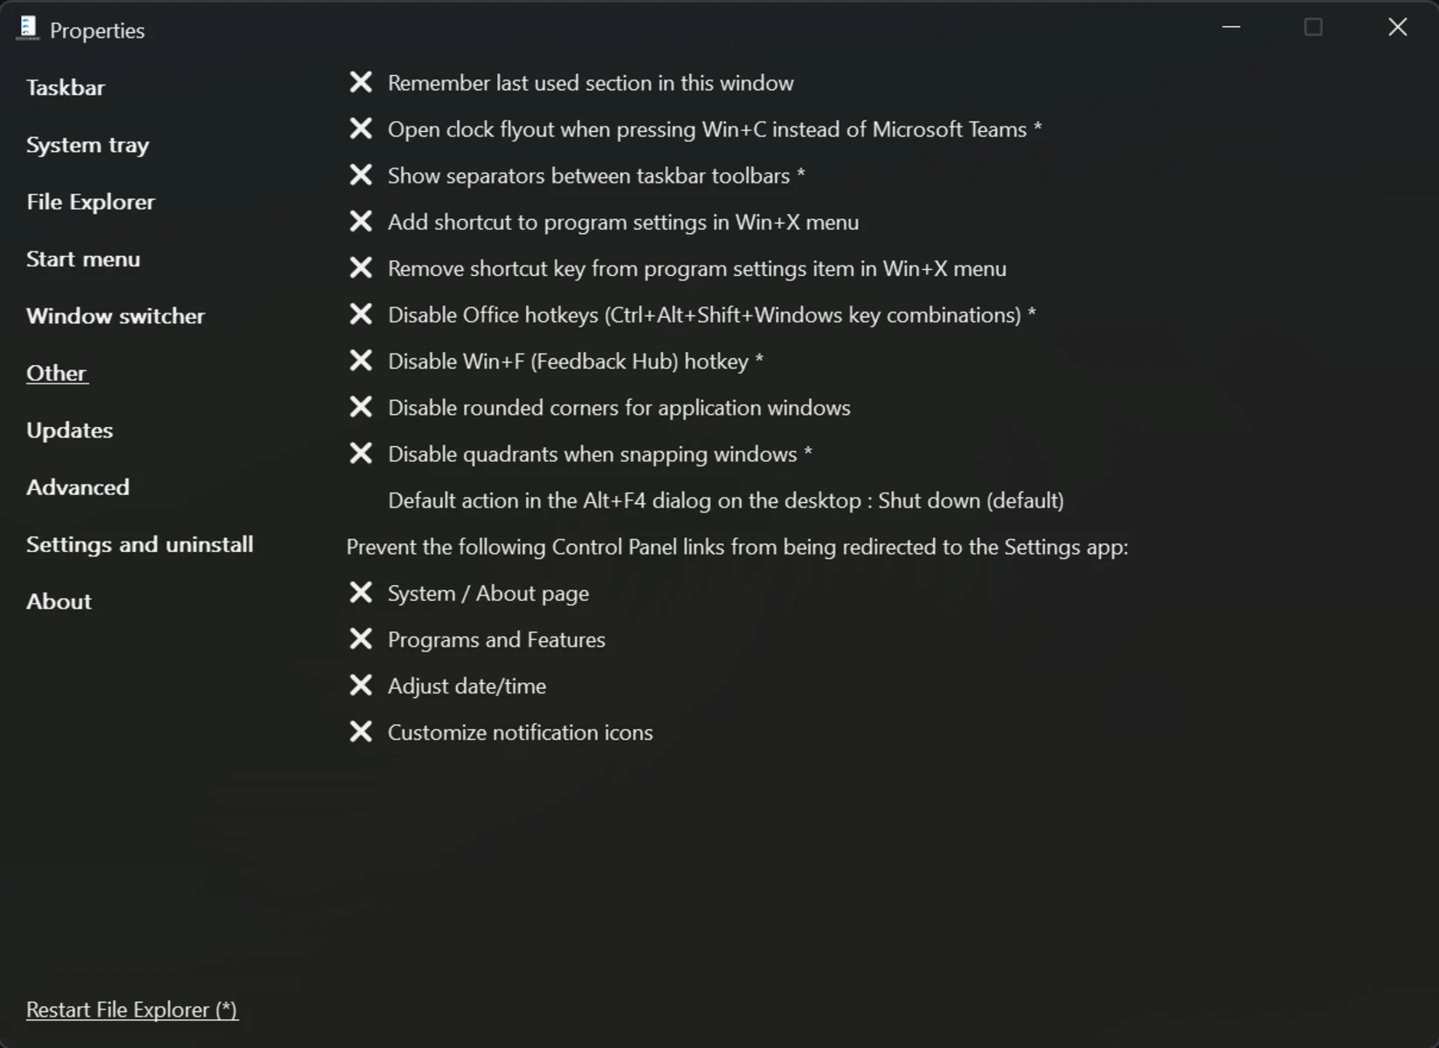Toggle Remove shortcut key from Win+X item
1439x1048 pixels.
[x=677, y=268]
